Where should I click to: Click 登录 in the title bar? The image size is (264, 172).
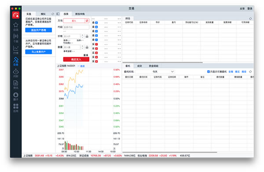click(249, 9)
